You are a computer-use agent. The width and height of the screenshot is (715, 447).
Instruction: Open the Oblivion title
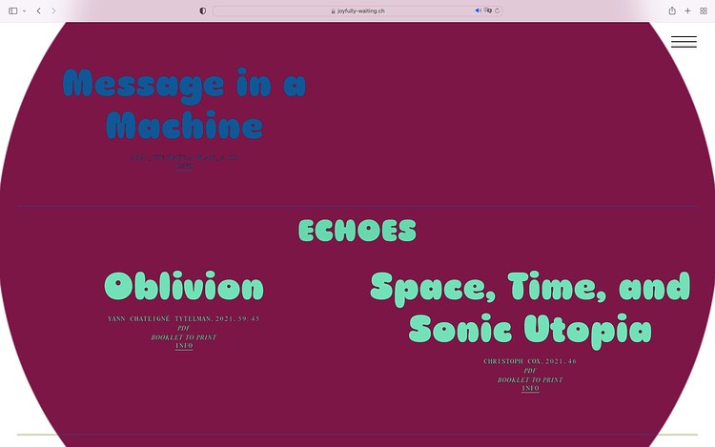(184, 286)
